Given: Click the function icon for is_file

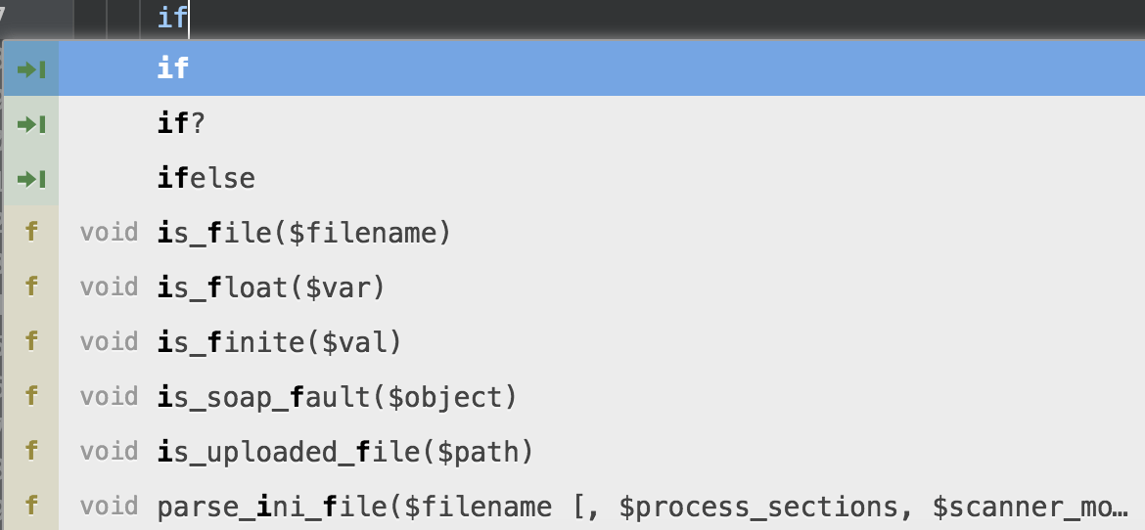Looking at the screenshot, I should [x=30, y=233].
